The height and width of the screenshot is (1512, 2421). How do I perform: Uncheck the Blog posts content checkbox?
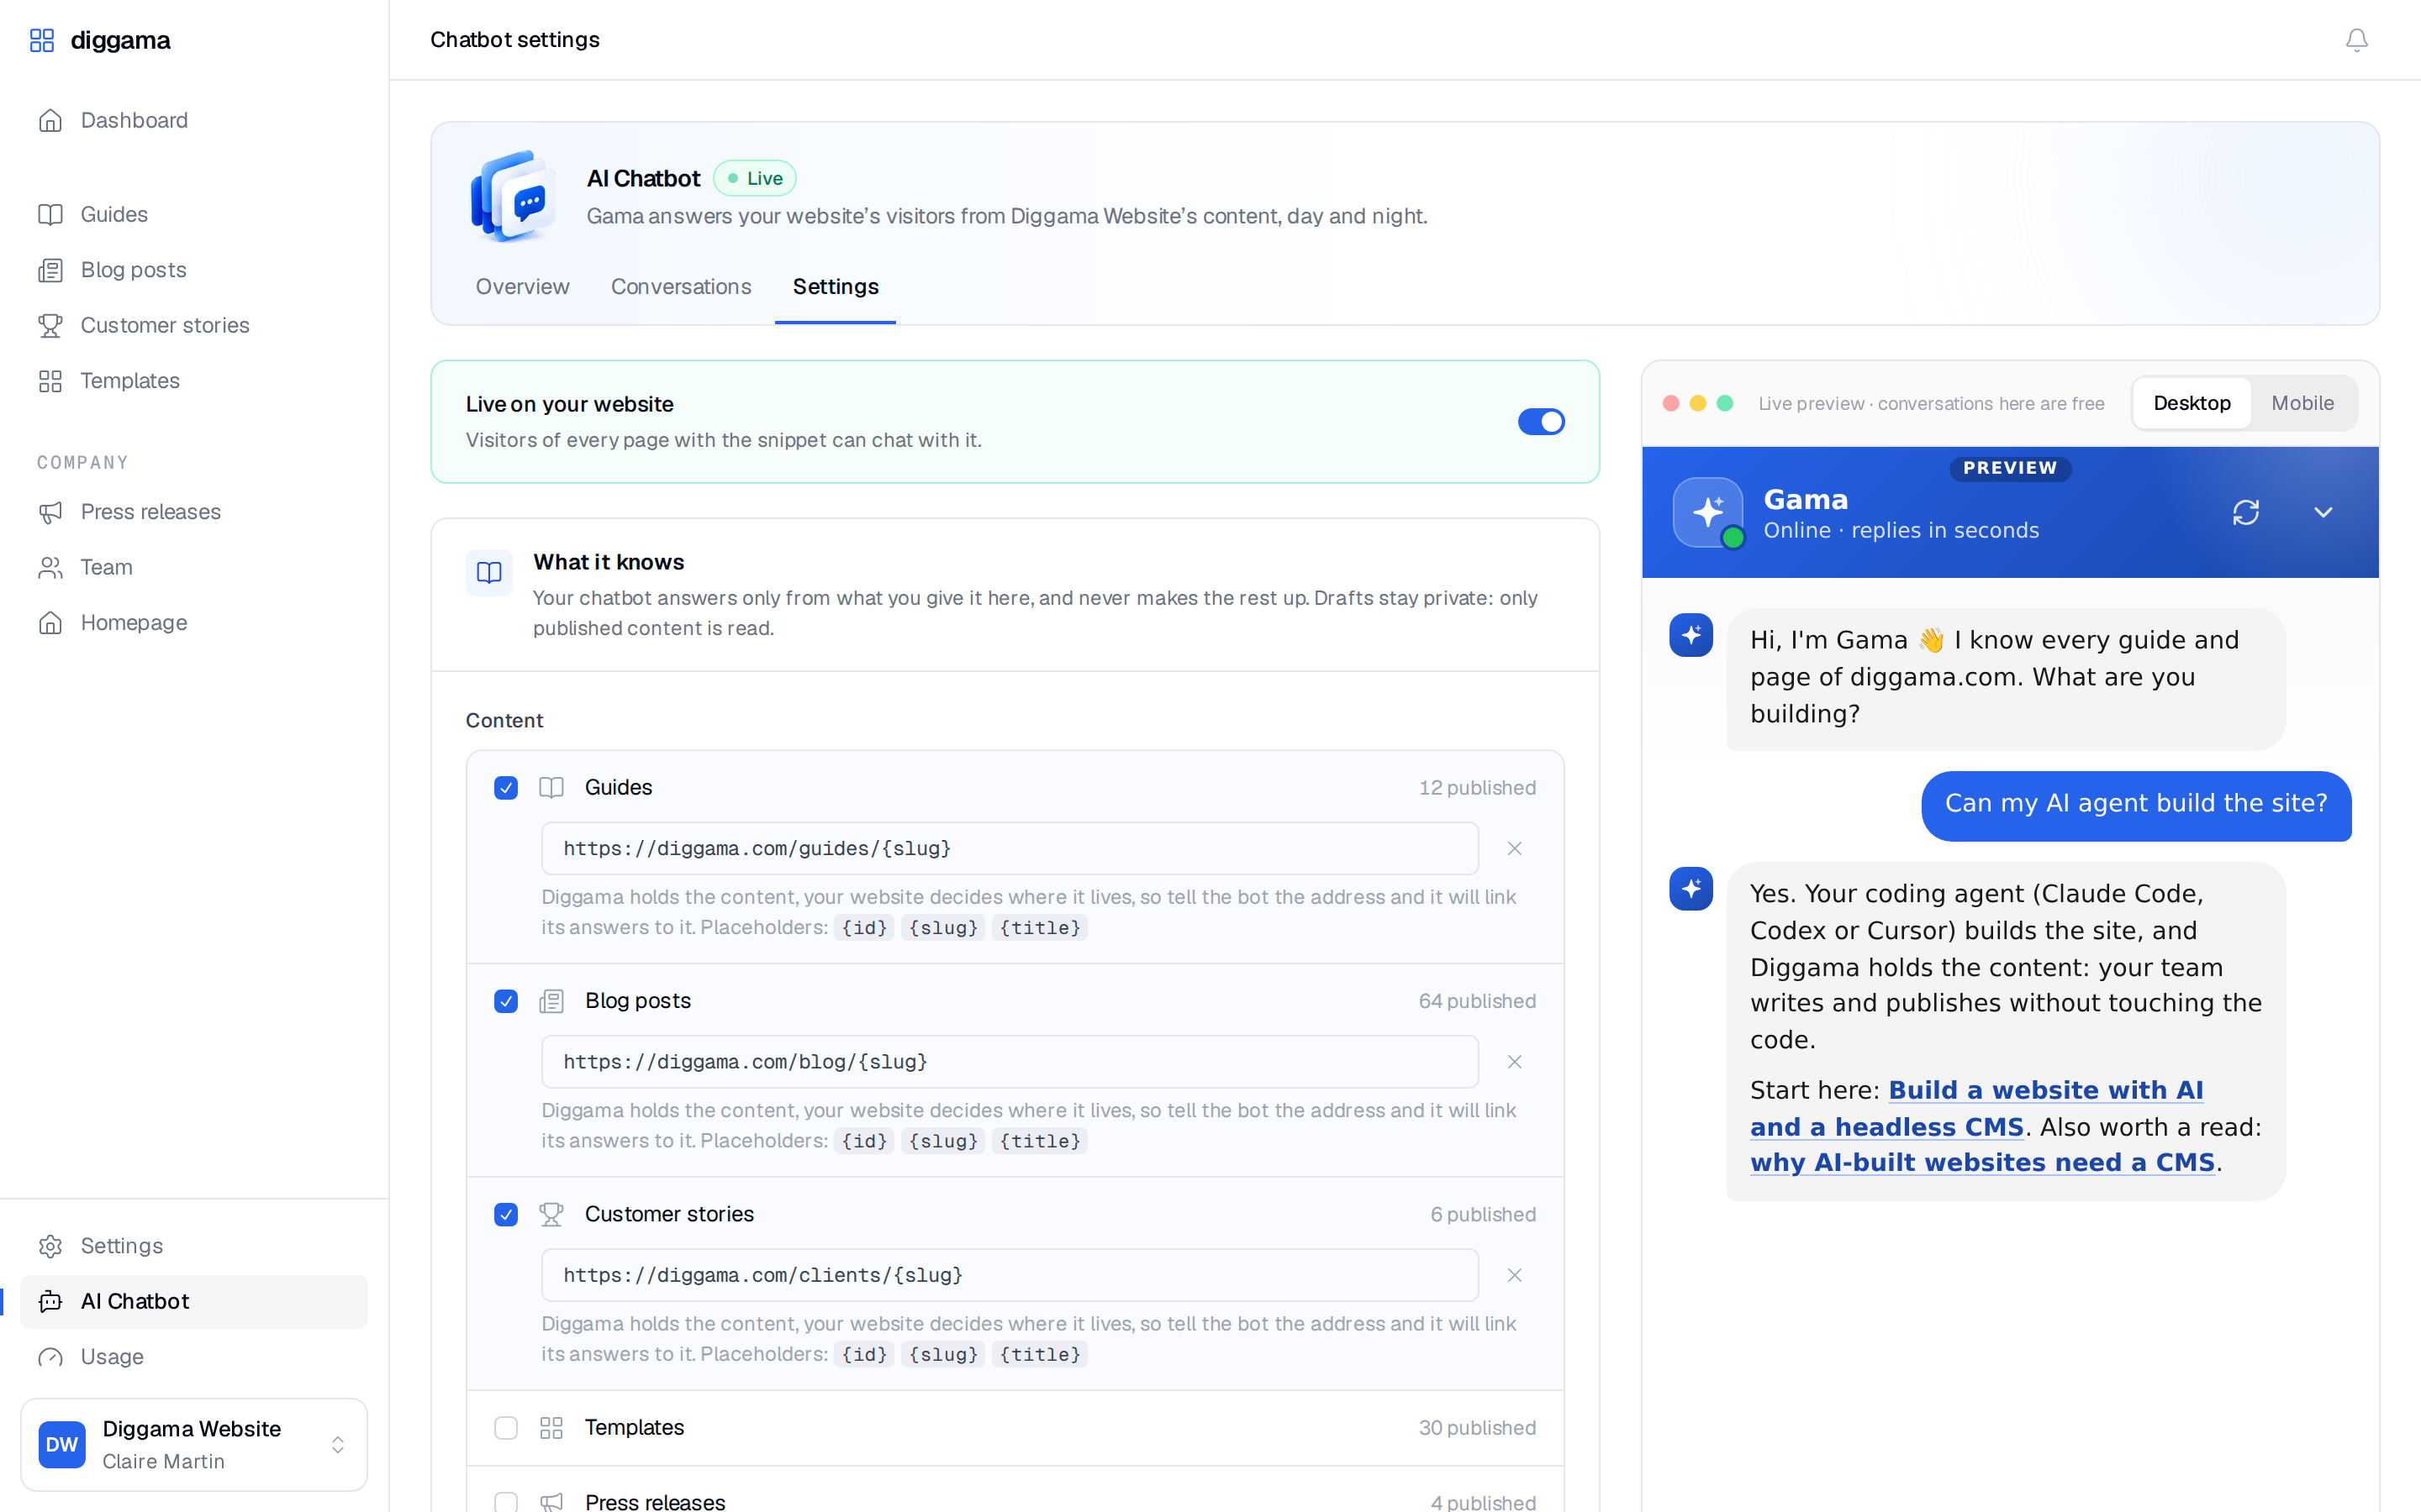click(506, 1001)
